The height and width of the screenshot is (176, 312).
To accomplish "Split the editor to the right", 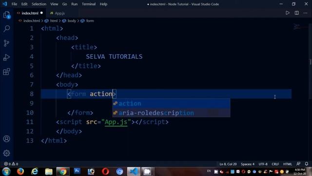I will click(297, 13).
